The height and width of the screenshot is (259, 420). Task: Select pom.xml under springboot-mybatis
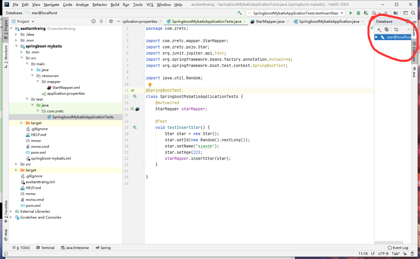38,153
